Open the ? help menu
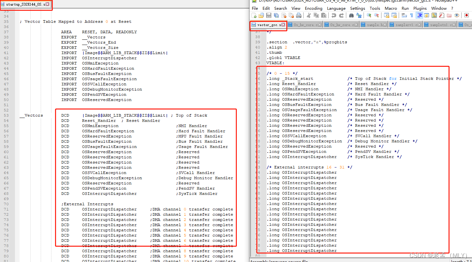The width and height of the screenshot is (472, 262). click(452, 8)
